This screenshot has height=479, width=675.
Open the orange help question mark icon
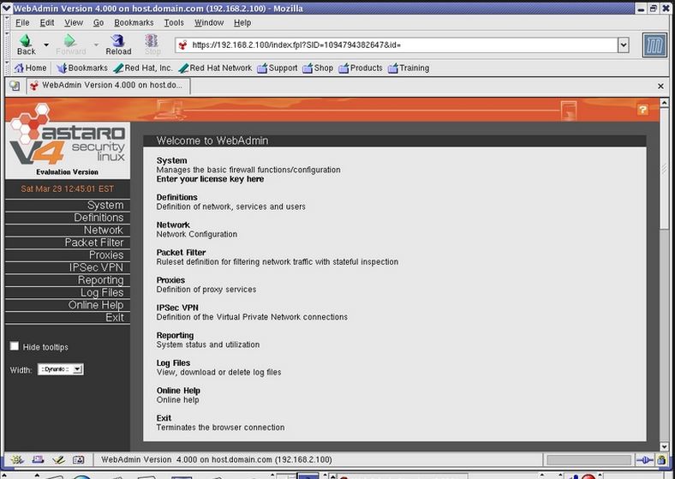pos(642,110)
